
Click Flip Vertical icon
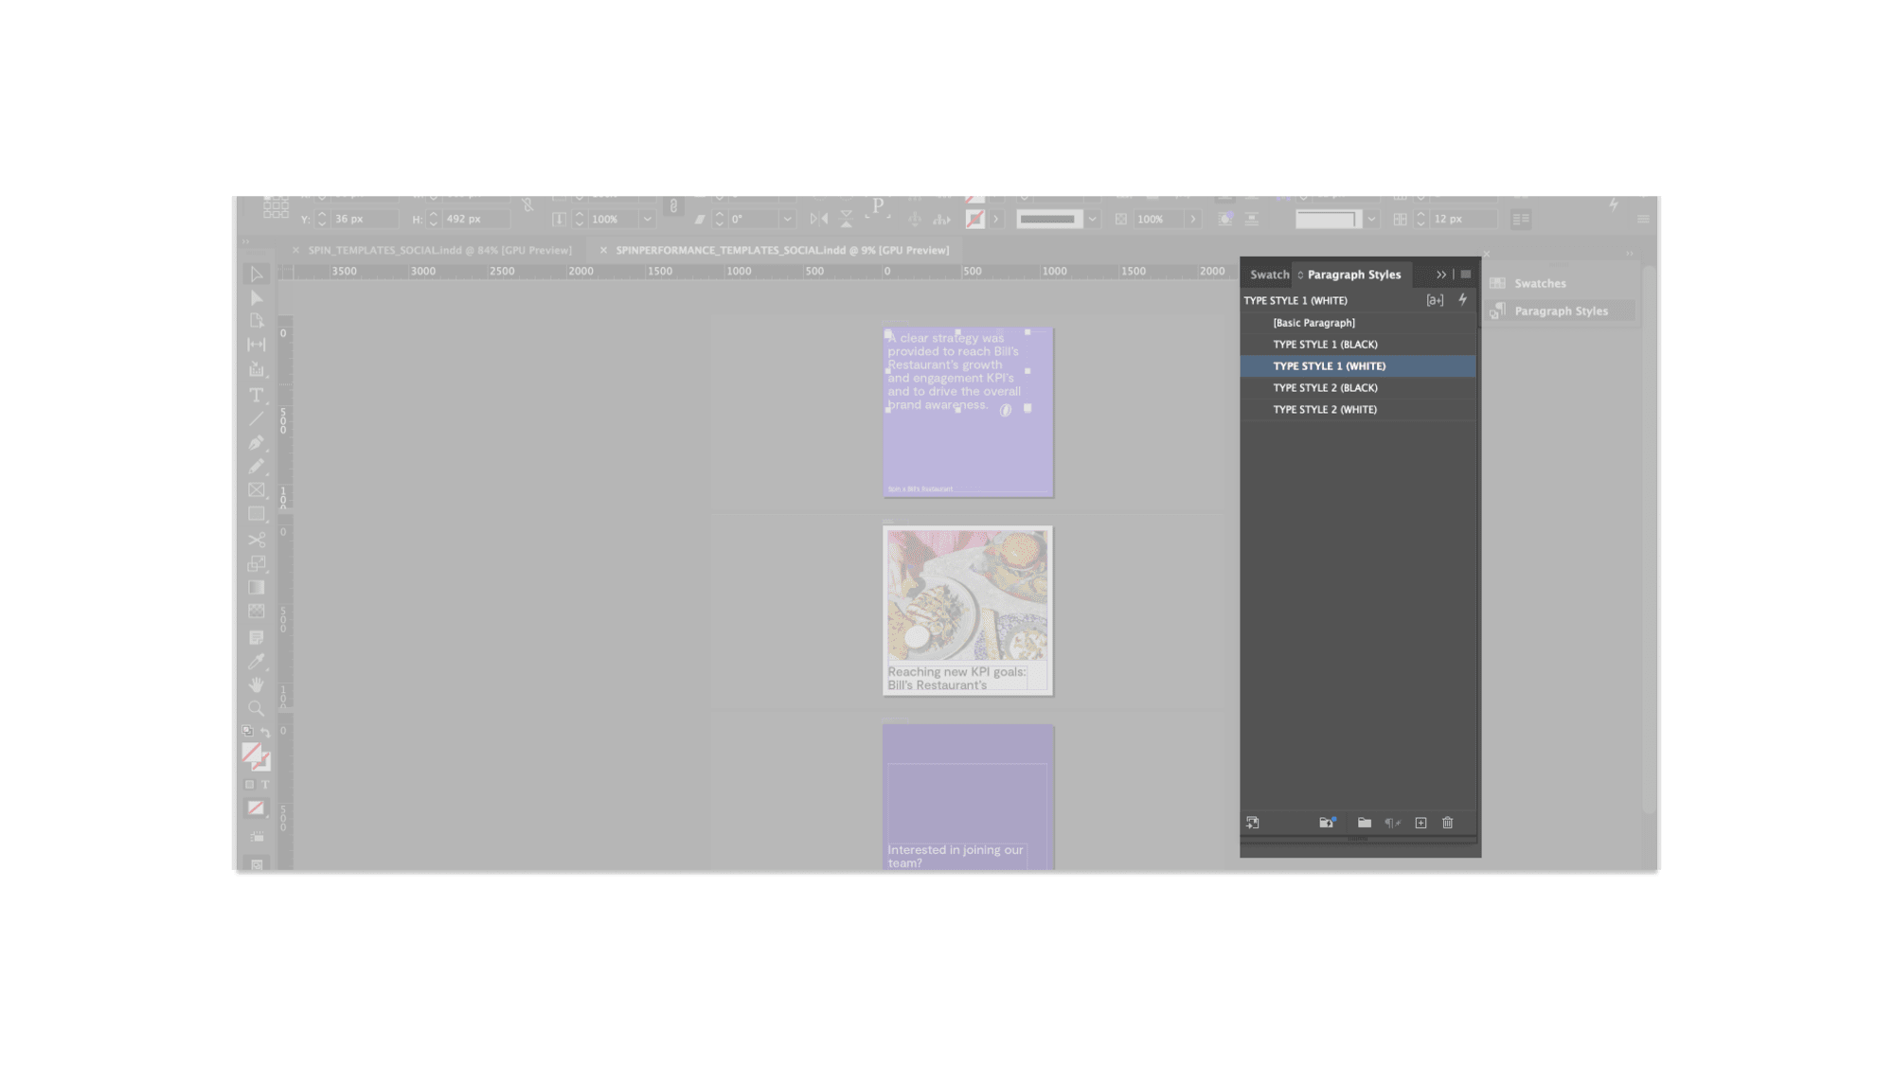point(847,220)
